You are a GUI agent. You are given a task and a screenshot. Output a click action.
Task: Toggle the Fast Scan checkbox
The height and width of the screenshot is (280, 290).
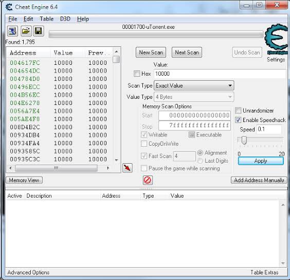coord(144,156)
